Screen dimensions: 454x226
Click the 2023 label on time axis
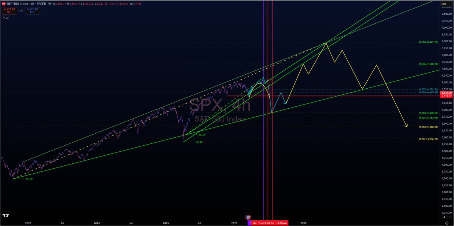(28, 223)
